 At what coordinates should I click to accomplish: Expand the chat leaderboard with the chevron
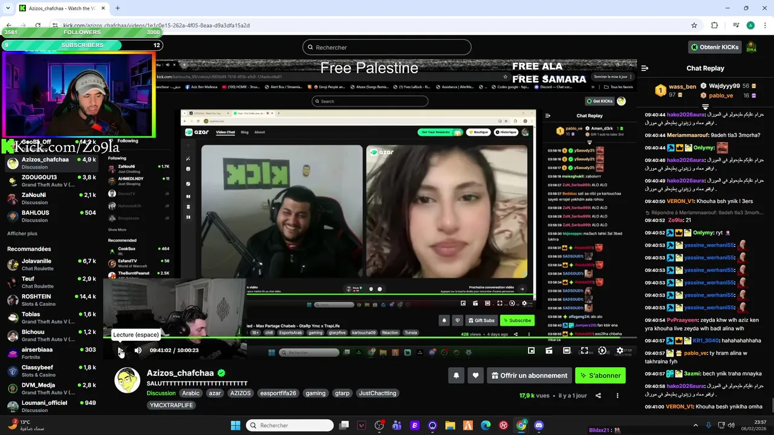pyautogui.click(x=705, y=107)
